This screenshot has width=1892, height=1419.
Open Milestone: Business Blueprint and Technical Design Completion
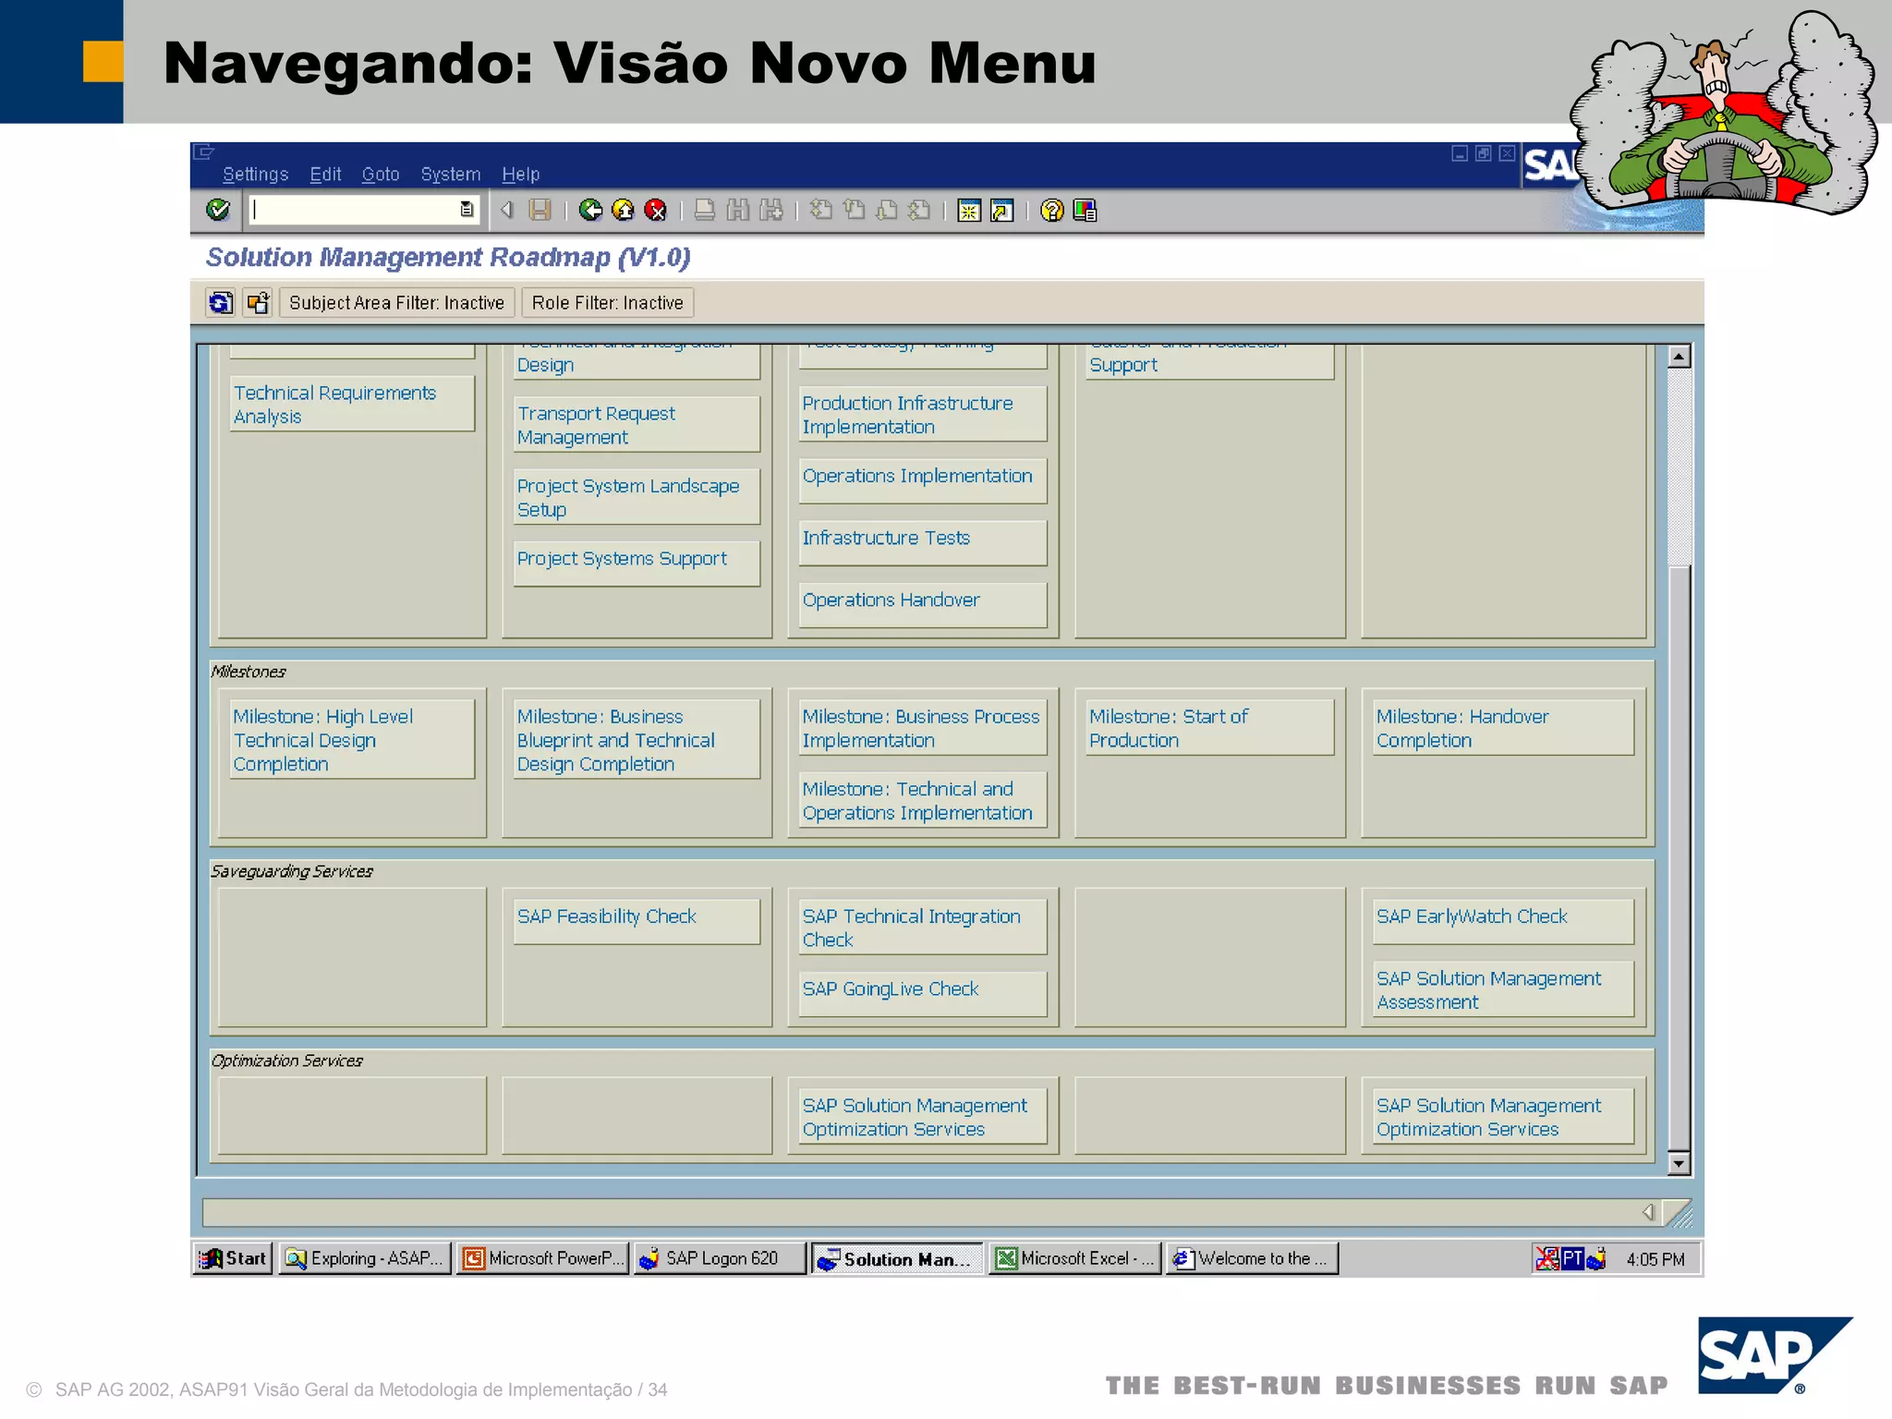tap(637, 739)
